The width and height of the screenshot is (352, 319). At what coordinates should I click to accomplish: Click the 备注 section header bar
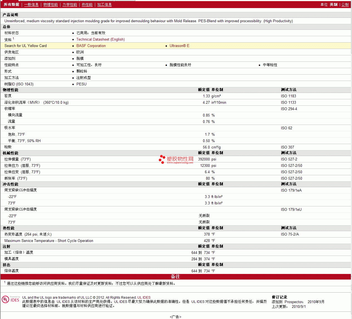click(176, 277)
